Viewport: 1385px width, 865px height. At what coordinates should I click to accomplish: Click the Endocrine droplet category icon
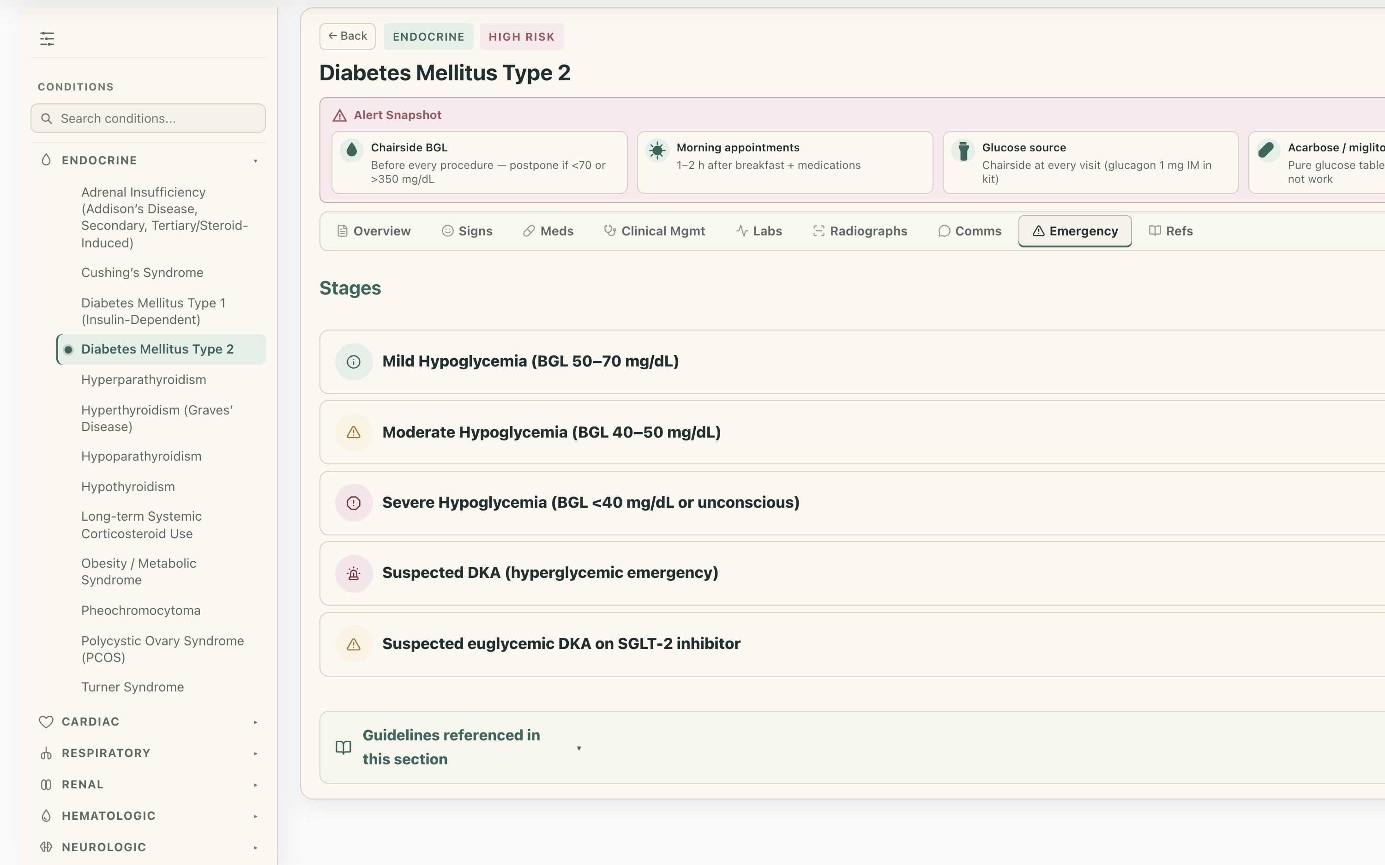46,160
